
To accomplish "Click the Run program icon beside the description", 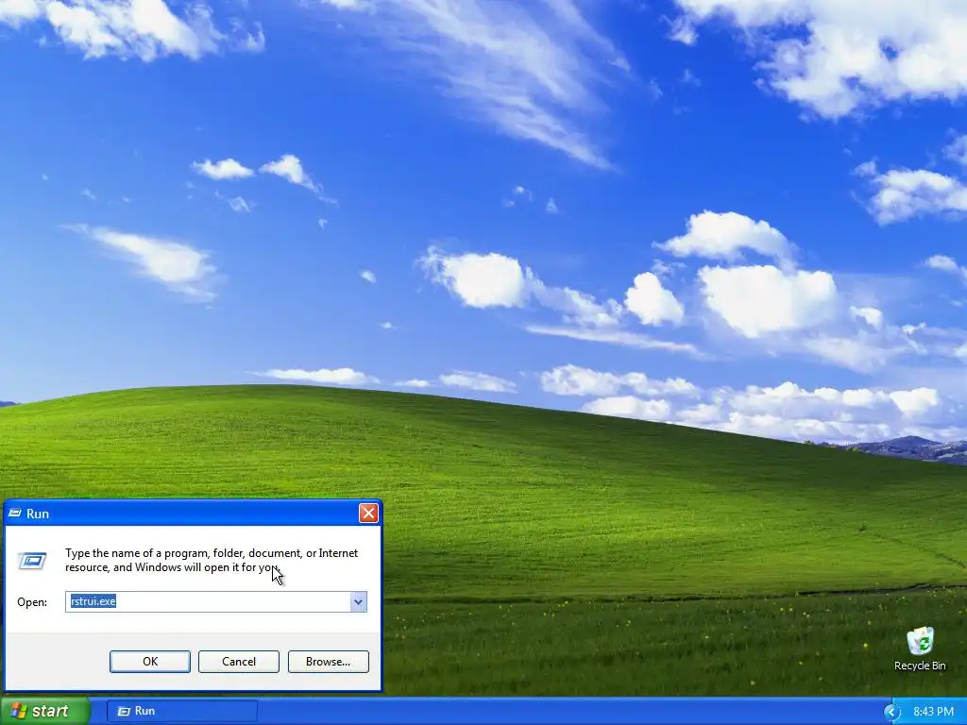I will pos(32,561).
